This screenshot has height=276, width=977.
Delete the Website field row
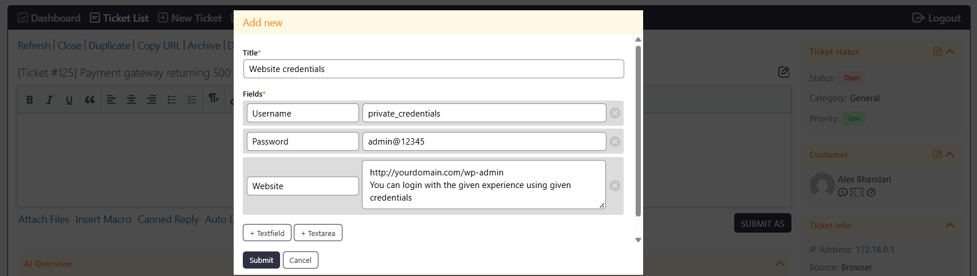tap(615, 186)
